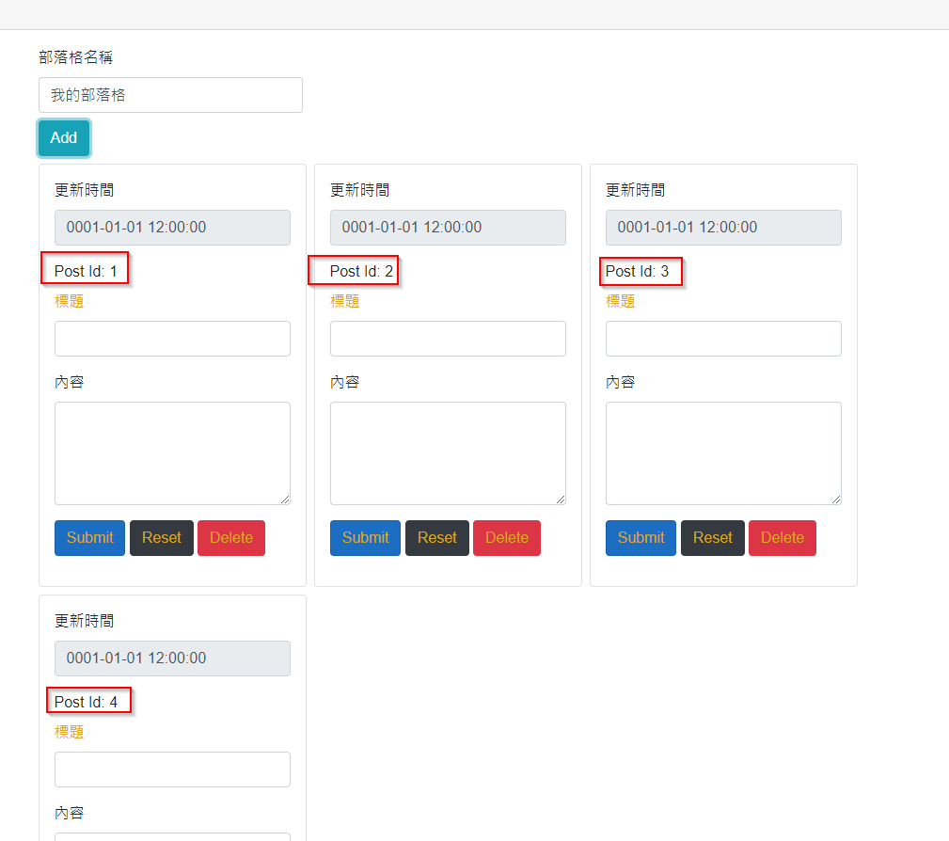949x841 pixels.
Task: Click the content textarea of Post Id 3
Action: pos(723,453)
